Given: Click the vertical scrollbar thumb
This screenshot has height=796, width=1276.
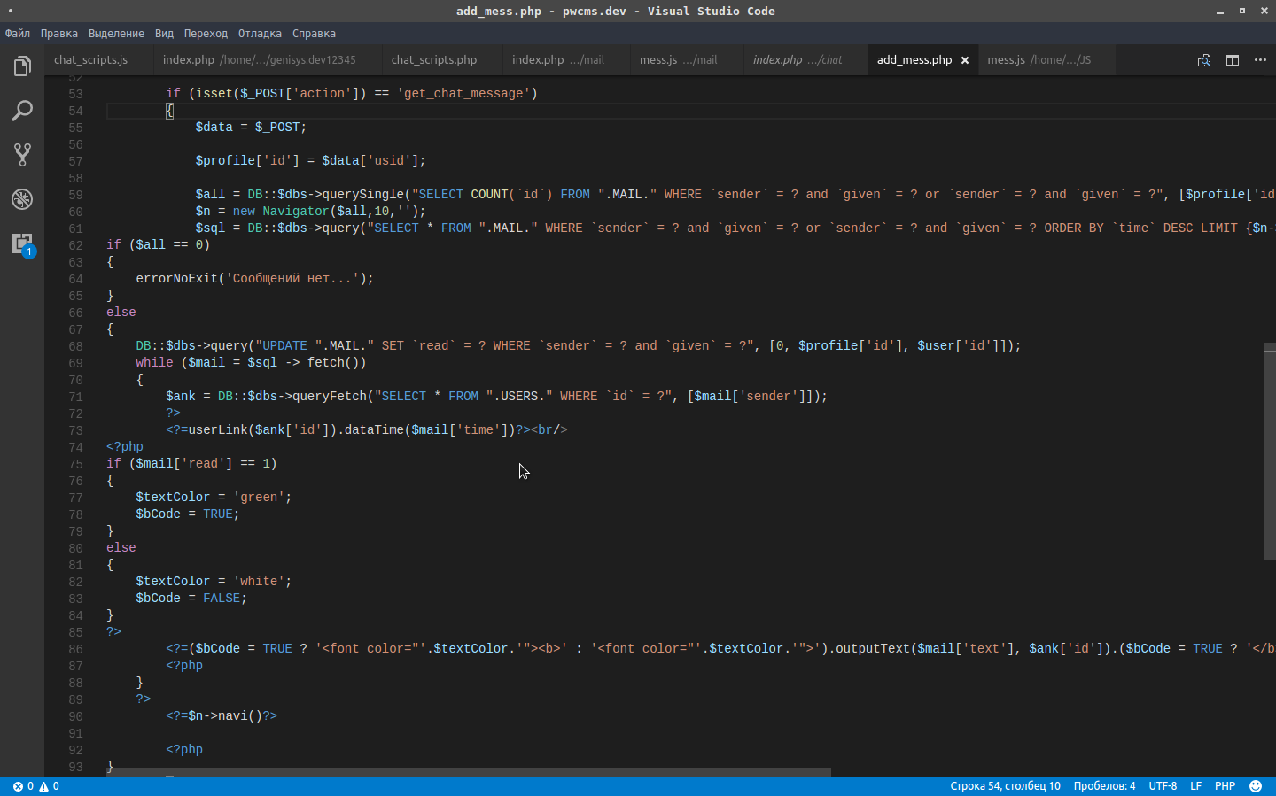Looking at the screenshot, I should pos(1270,451).
